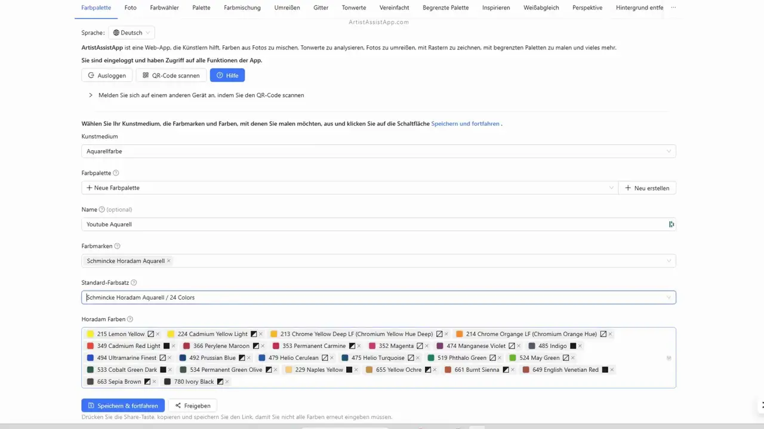
Task: Click the help icon next to Horadam Farben
Action: tap(130, 319)
